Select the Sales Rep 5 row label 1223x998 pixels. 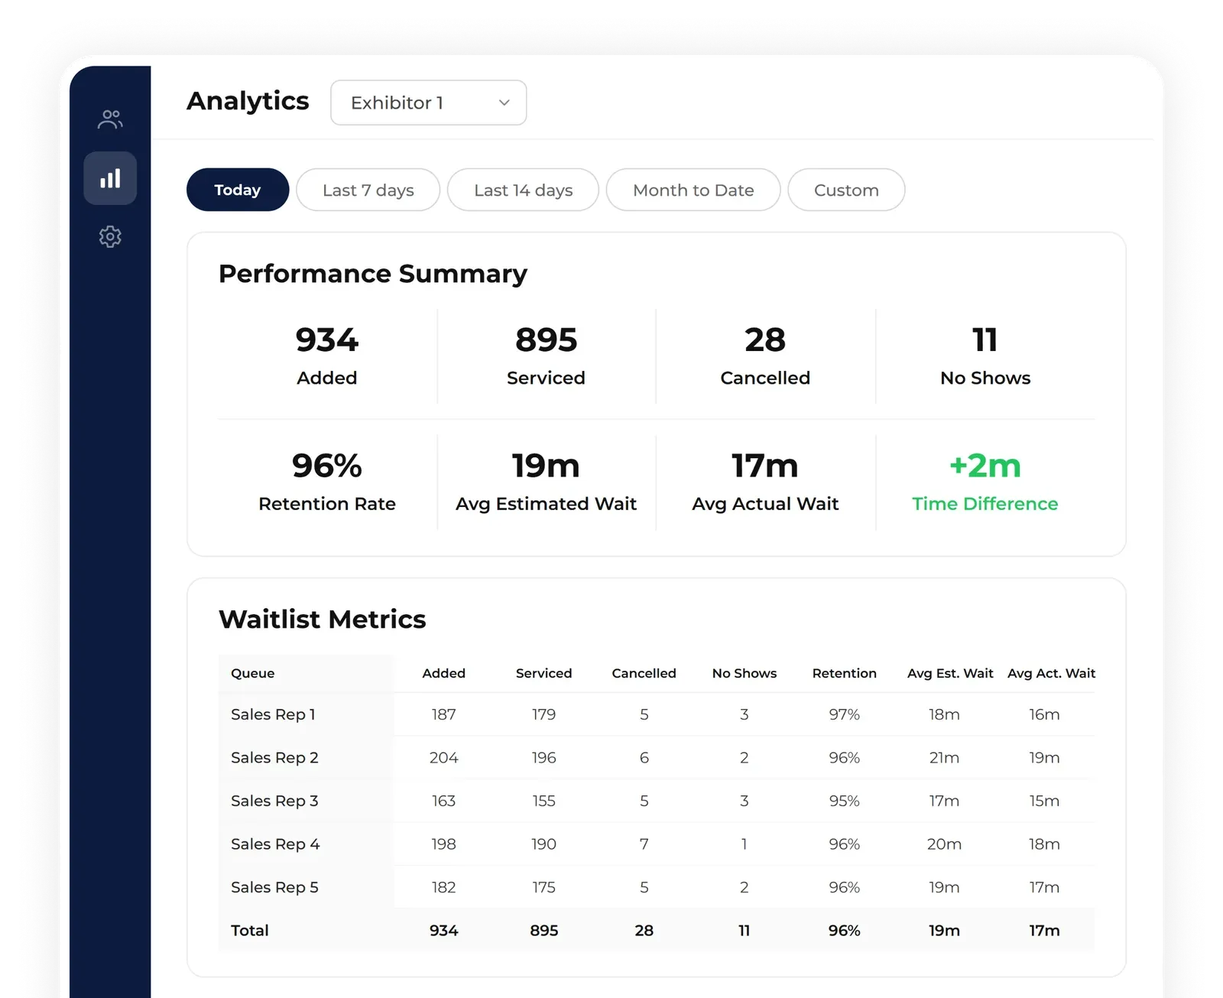(274, 887)
